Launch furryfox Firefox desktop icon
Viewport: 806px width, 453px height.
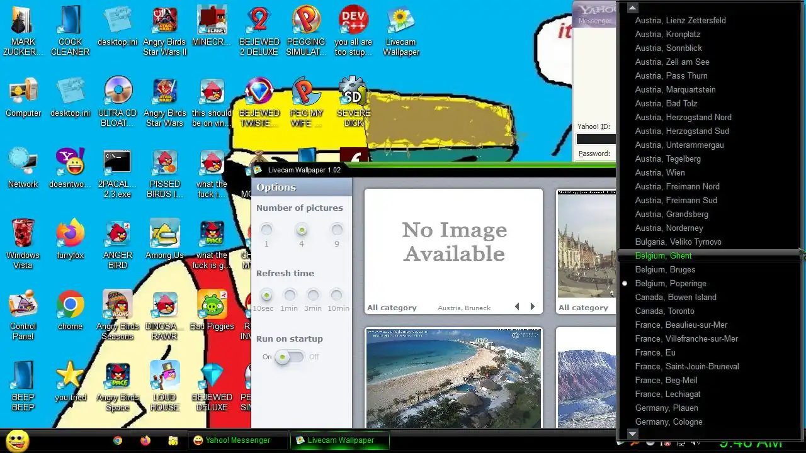point(70,240)
